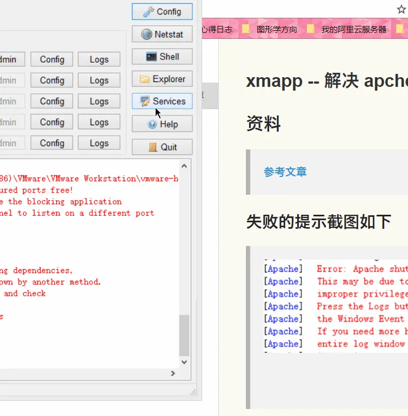The width and height of the screenshot is (408, 416).
Task: Click the 失败的提示截图如下 heading
Action: [x=318, y=222]
